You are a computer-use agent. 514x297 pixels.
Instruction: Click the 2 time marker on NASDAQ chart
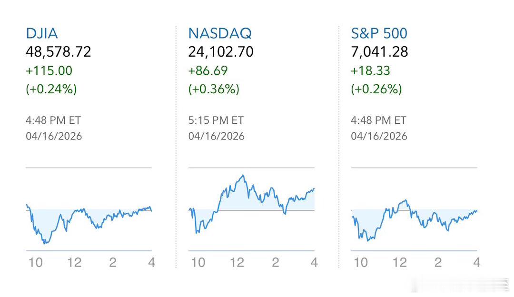tap(276, 262)
